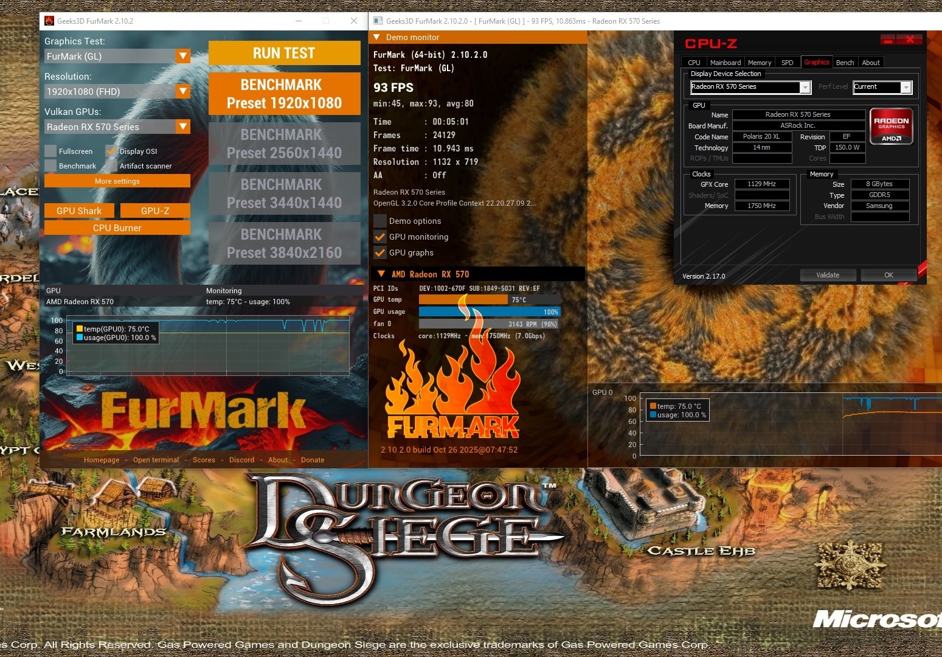Click the RUN TEST button
Viewport: 942px width, 657px height.
(x=284, y=53)
